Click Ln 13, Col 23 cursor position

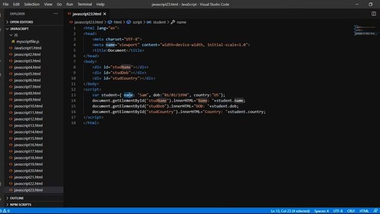[290, 211]
